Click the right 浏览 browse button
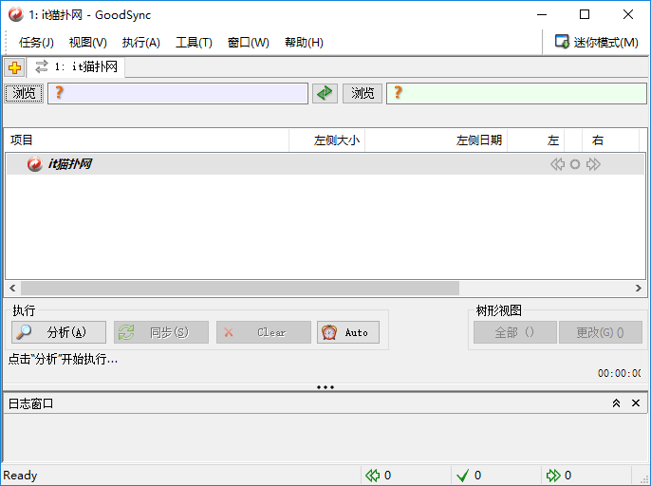 pyautogui.click(x=363, y=93)
